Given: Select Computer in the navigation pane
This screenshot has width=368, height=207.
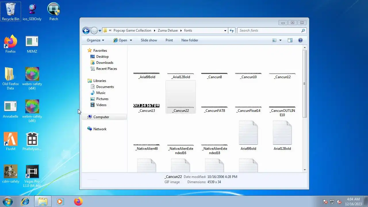Looking at the screenshot, I should 104,117.
